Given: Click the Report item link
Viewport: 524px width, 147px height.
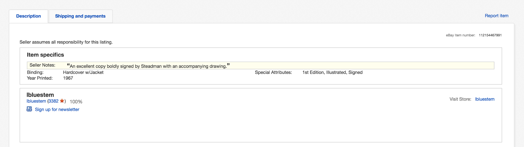Looking at the screenshot, I should pos(496,16).
